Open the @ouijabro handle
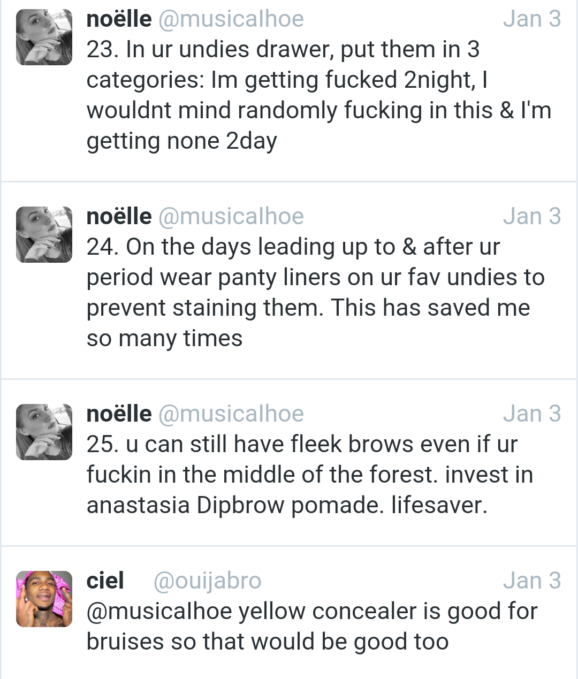 tap(208, 581)
